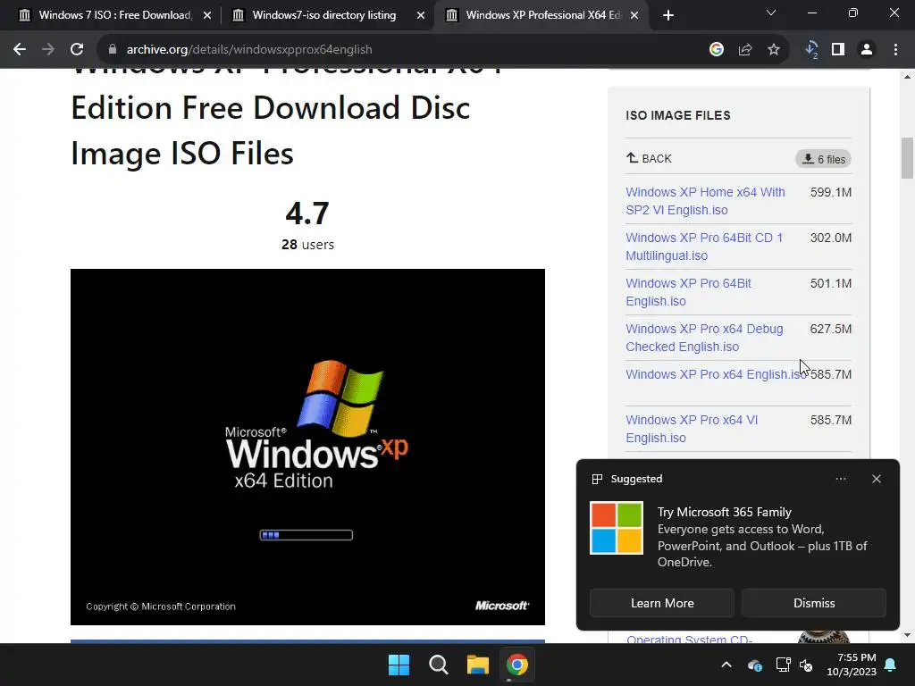
Task: Click the ISO IMAGE FILES heading
Action: click(x=678, y=115)
